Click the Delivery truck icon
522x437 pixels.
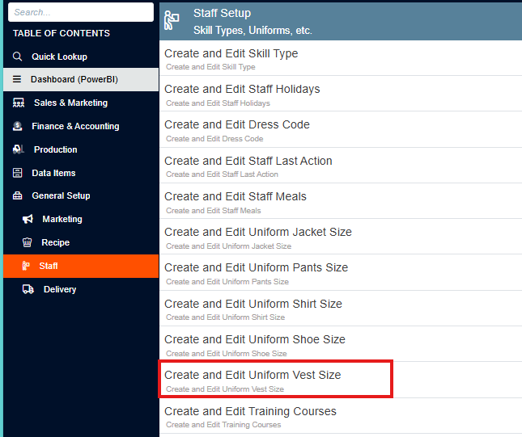(x=28, y=289)
